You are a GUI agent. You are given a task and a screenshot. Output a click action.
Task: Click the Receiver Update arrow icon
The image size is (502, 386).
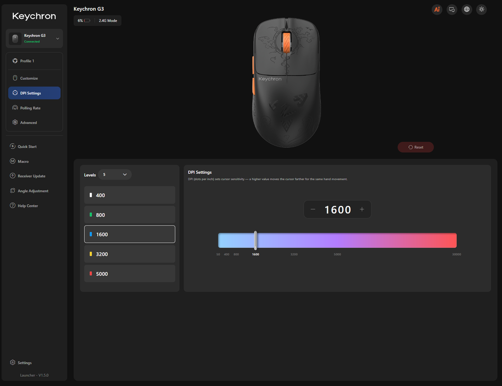12,176
